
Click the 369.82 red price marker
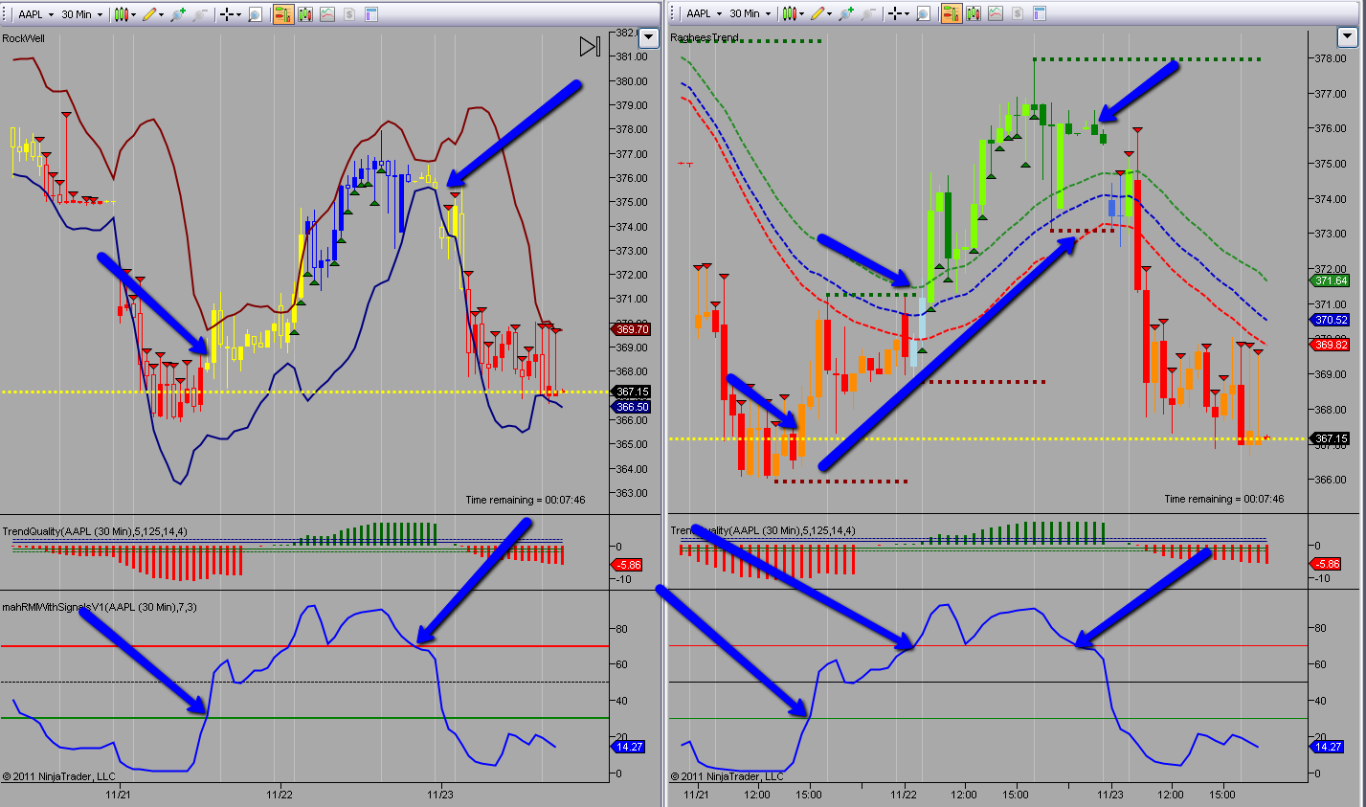pyautogui.click(x=1330, y=345)
